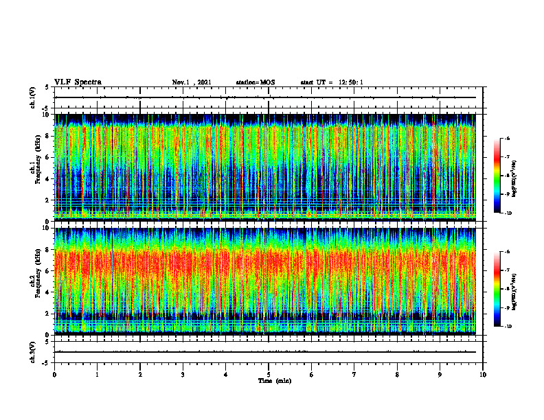Click the ch.2 spectrogram "4" kHz tick label
This screenshot has width=544, height=420.
(48, 292)
